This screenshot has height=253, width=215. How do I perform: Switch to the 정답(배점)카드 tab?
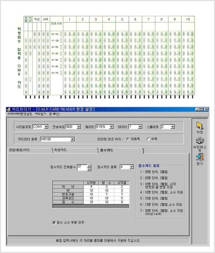[30, 150]
